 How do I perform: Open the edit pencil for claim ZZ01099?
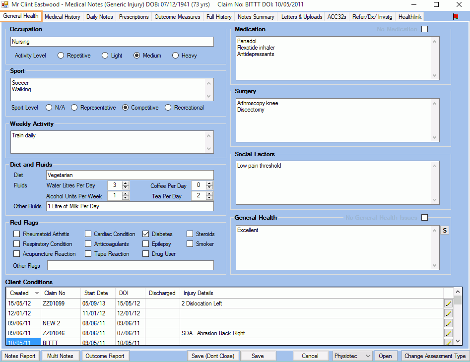448,303
